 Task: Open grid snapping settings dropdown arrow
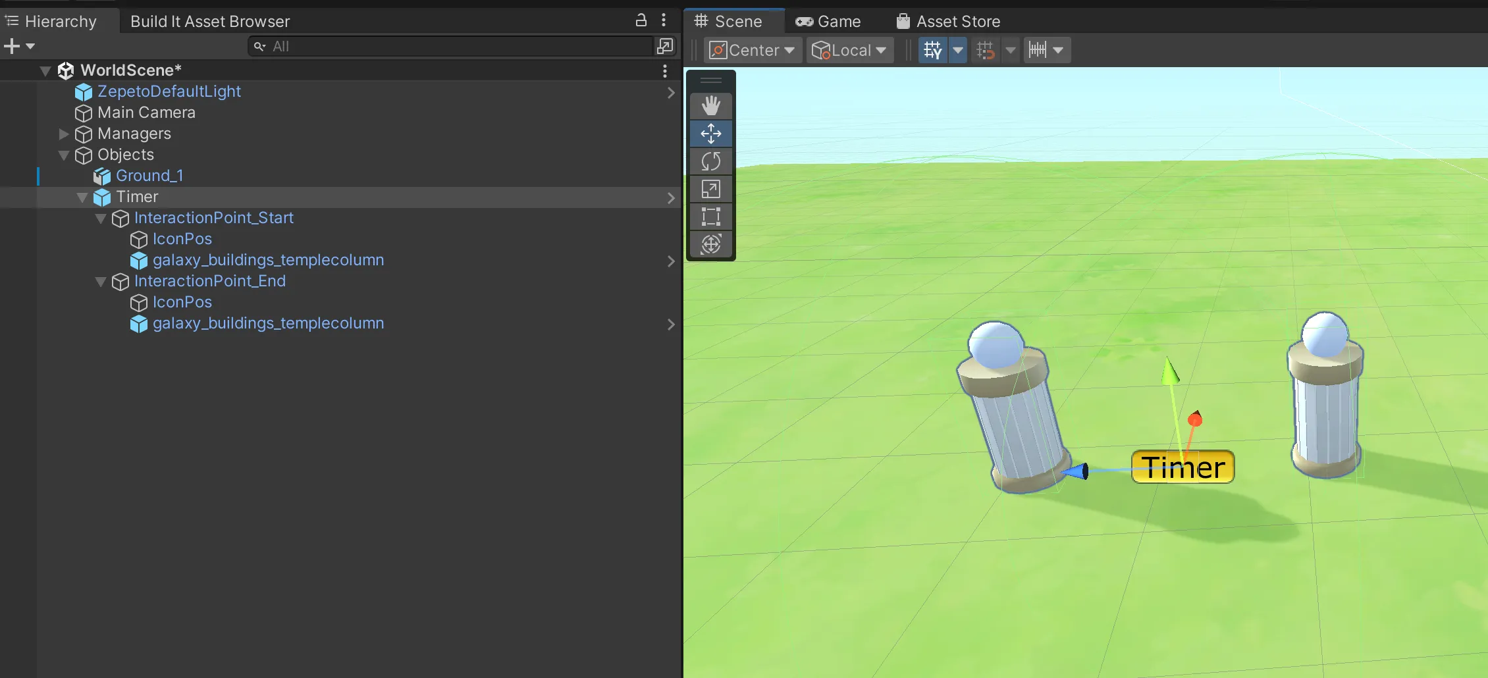(x=1011, y=50)
